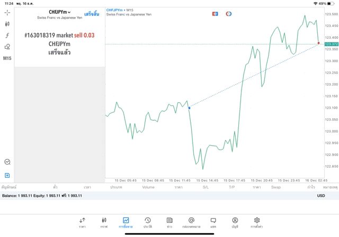Screen dimensions: 339x237
Task: Open the indicators function icon
Action: (7, 36)
